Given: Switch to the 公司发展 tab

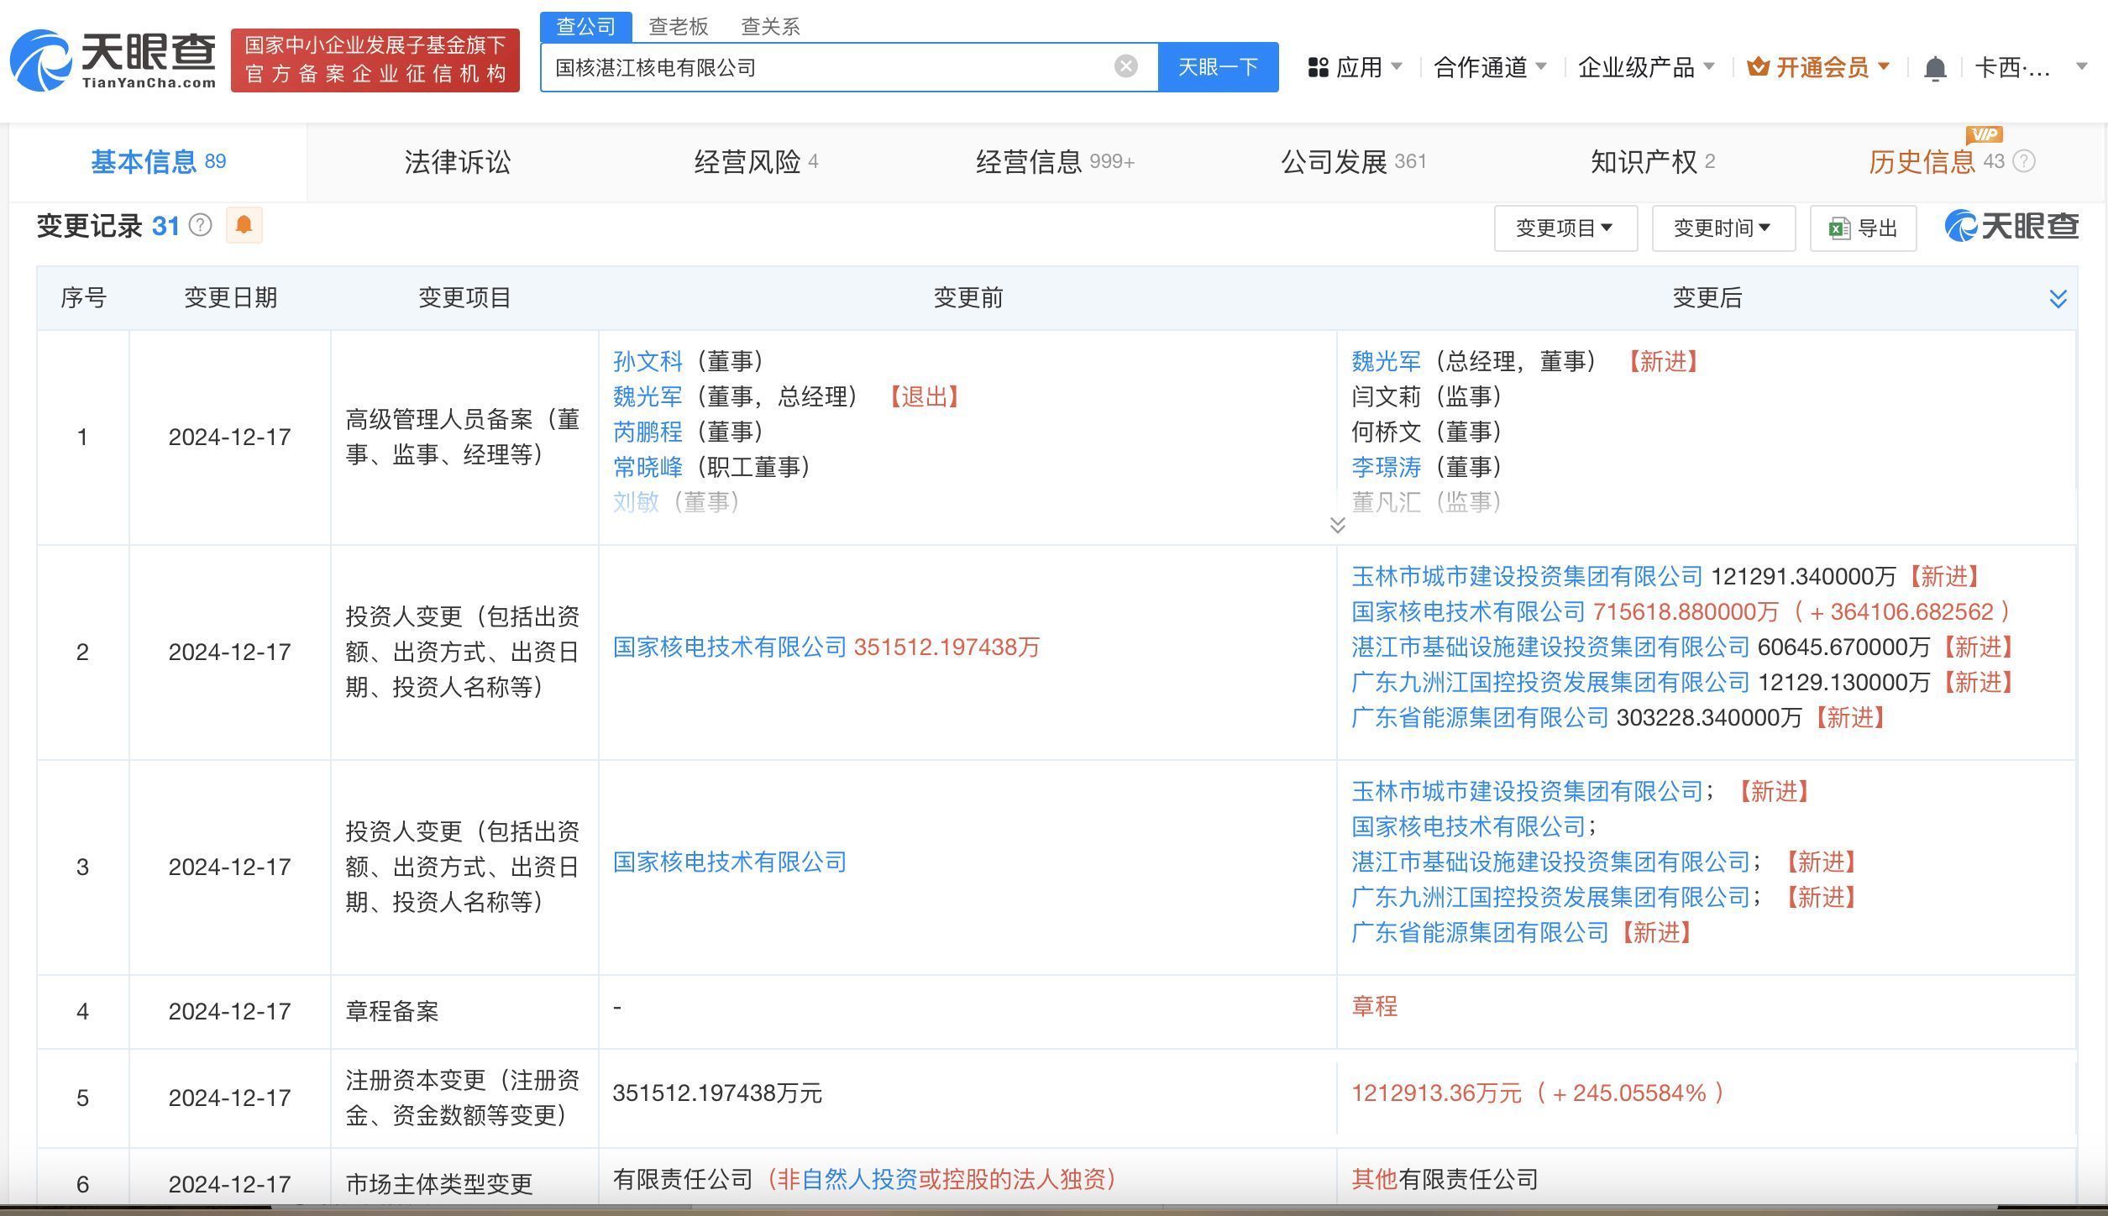Looking at the screenshot, I should 1353,161.
